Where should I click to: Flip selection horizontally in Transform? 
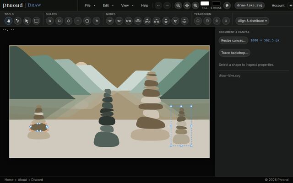[x=198, y=21]
